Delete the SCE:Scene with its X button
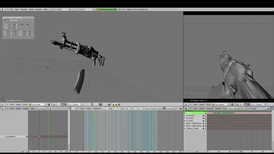Image resolution: width=274 pixels, height=154 pixels. pyautogui.click(x=94, y=9)
